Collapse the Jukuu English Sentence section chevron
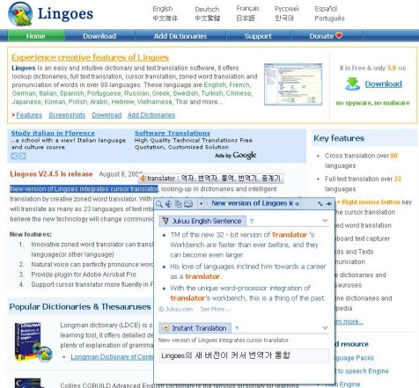The image size is (419, 388). [325, 221]
